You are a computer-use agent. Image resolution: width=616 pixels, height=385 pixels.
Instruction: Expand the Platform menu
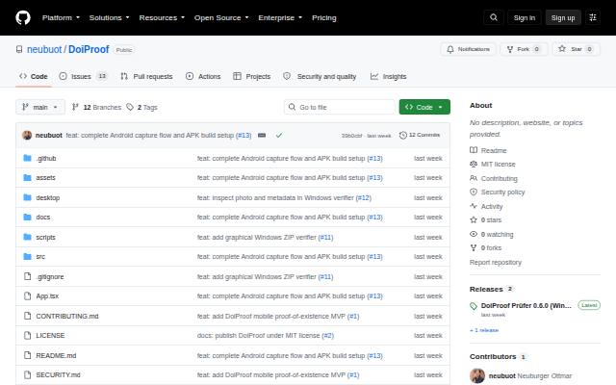click(61, 17)
